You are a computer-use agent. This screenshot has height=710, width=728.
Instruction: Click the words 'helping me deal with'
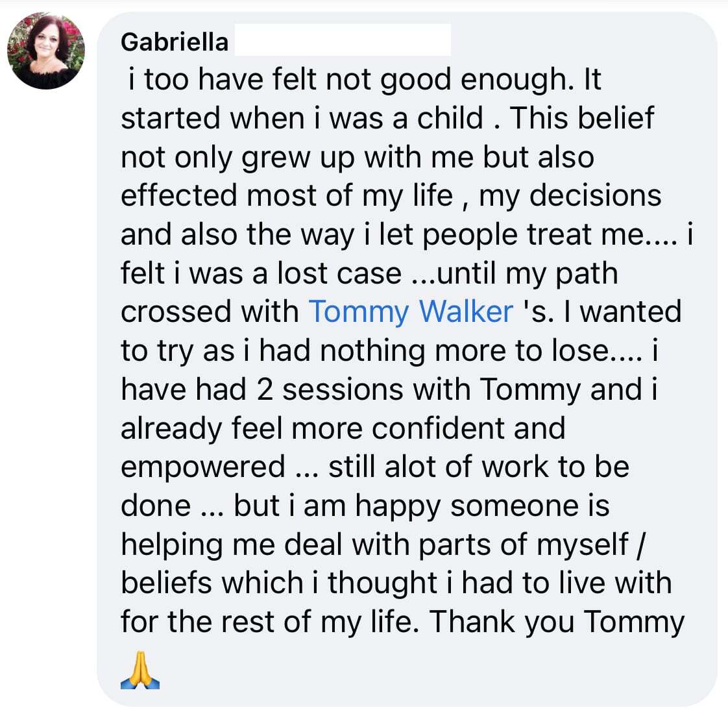[265, 545]
